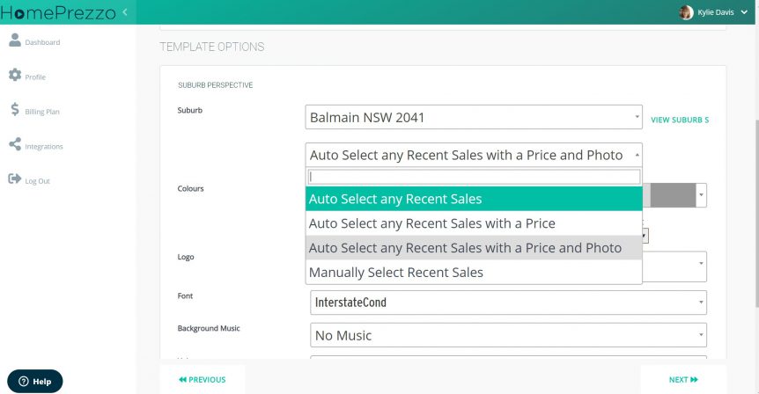Click Kylie Davis profile avatar
The height and width of the screenshot is (394, 759).
pos(685,12)
